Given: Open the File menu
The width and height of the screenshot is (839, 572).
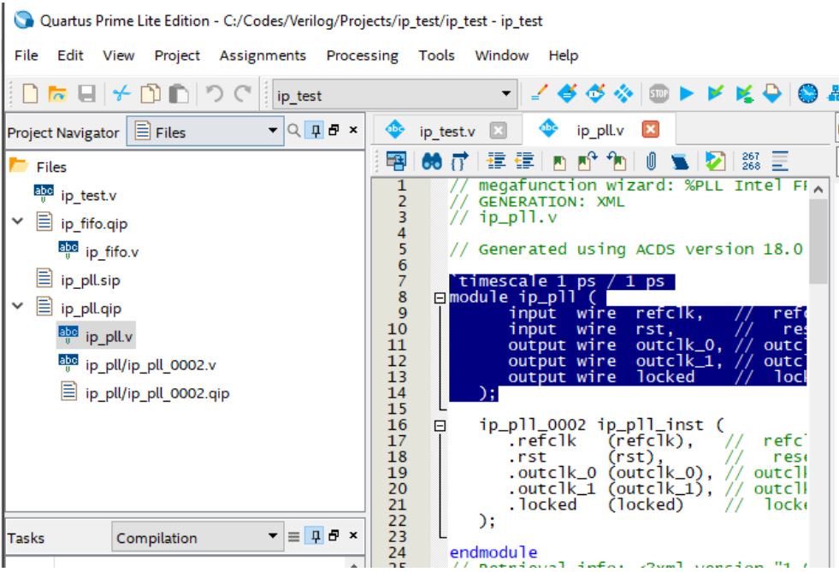Looking at the screenshot, I should pyautogui.click(x=27, y=56).
